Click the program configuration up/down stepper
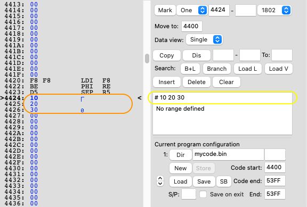Screen dimensions: 307x207 click(x=160, y=181)
